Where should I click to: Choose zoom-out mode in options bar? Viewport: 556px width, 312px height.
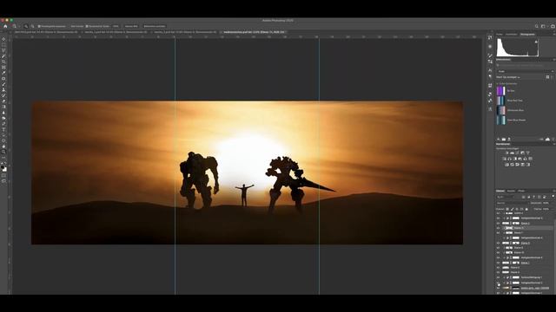point(32,26)
